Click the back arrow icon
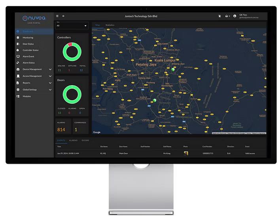The height and width of the screenshot is (219, 280). click(64, 16)
